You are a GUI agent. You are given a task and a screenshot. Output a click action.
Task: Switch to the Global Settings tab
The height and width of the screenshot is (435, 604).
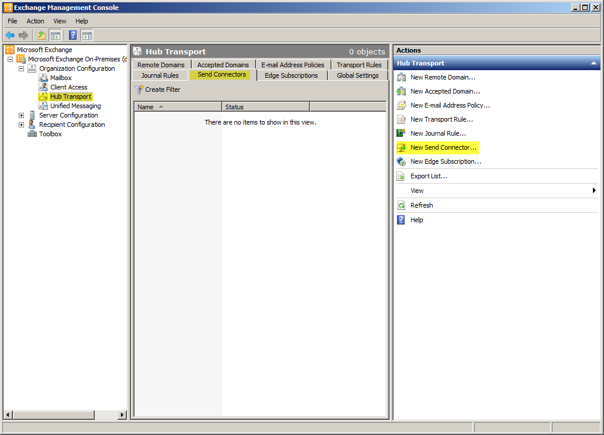pyautogui.click(x=358, y=75)
